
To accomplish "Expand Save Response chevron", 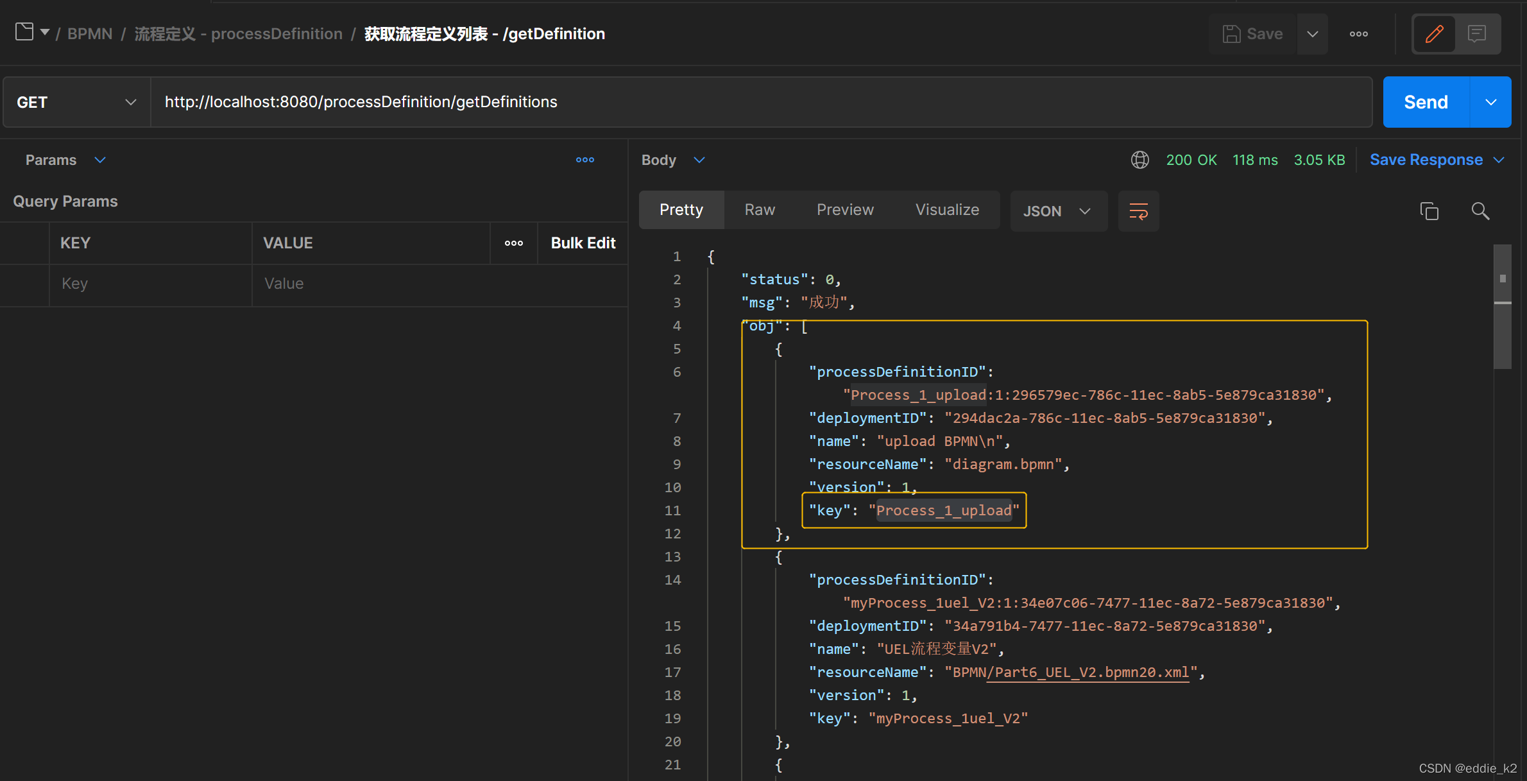I will tap(1499, 160).
